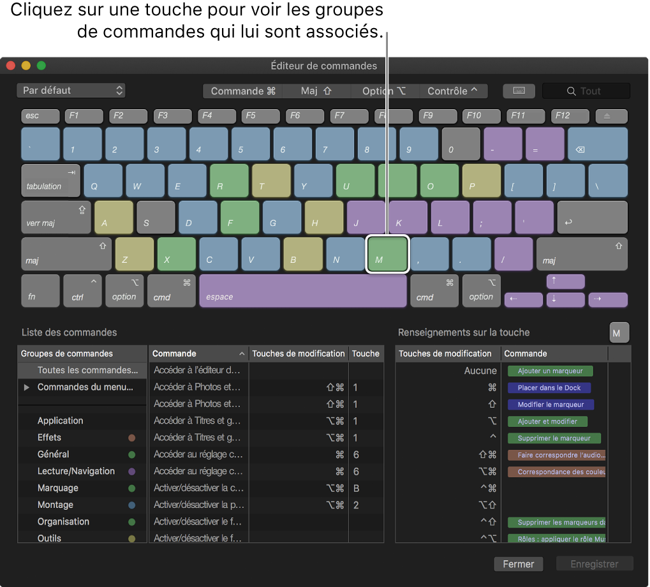Select the Ajouter et modifier command
The height and width of the screenshot is (587, 650).
pos(547,422)
